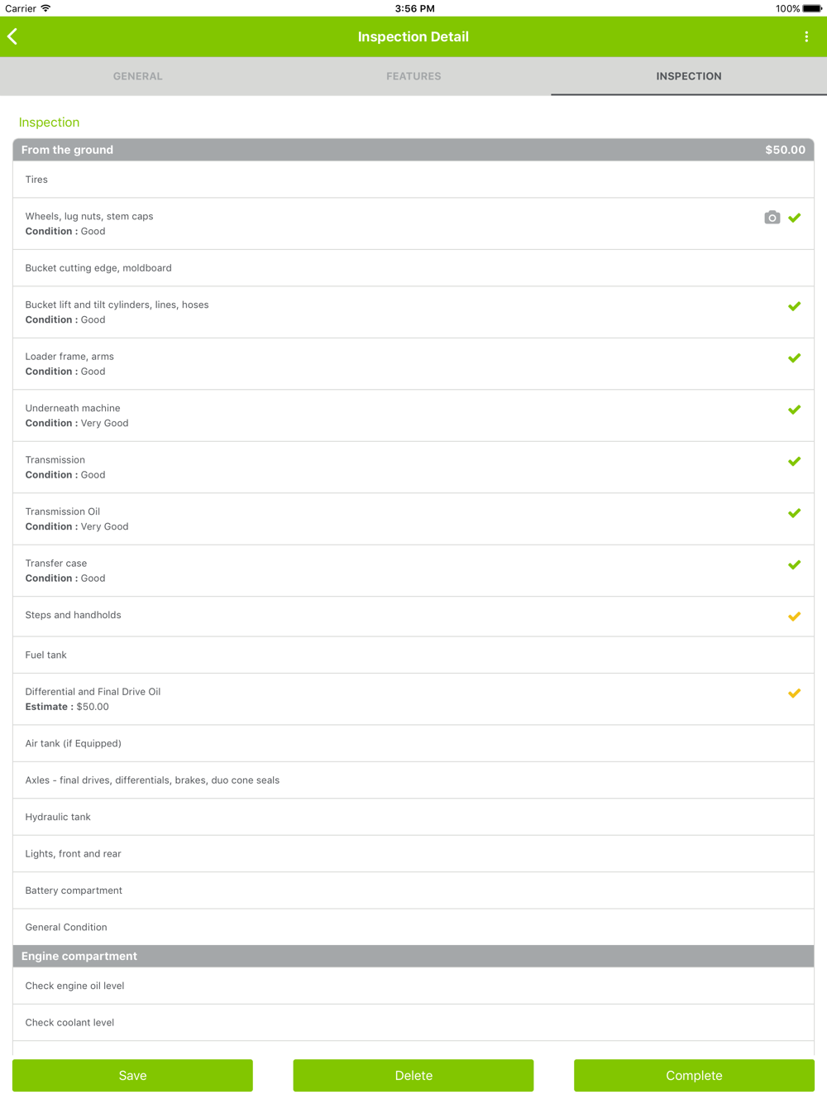Viewport: 827px width, 1104px height.
Task: Tap the Delete button
Action: (413, 1075)
